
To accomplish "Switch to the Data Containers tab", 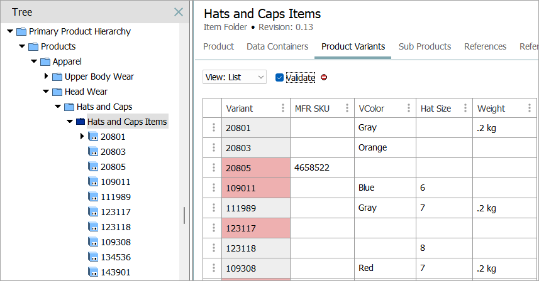I will coord(277,46).
